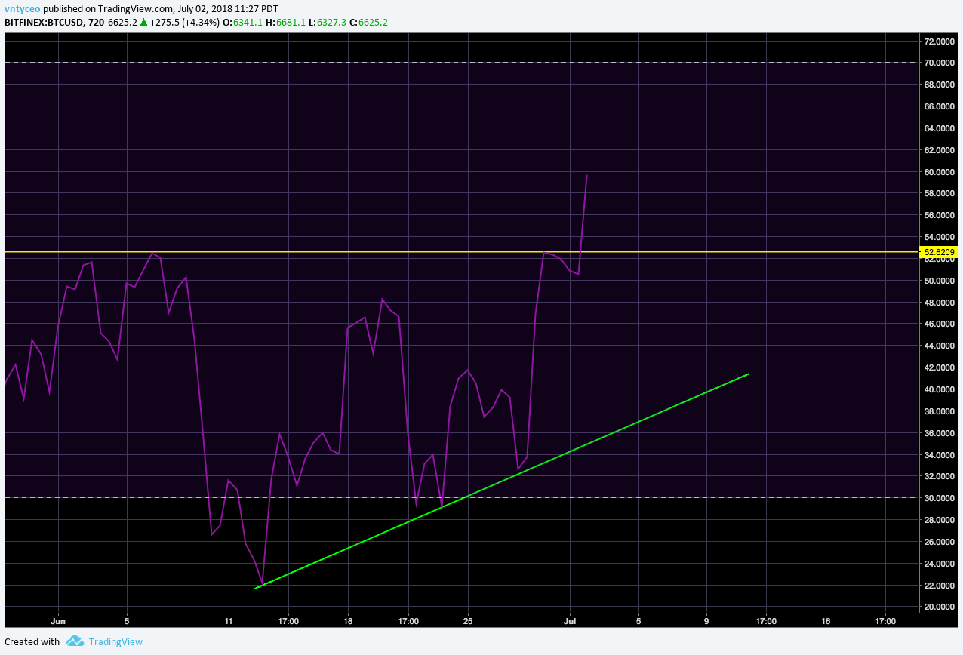The image size is (963, 655).
Task: Click the 20.0000 price axis label
Action: 940,607
